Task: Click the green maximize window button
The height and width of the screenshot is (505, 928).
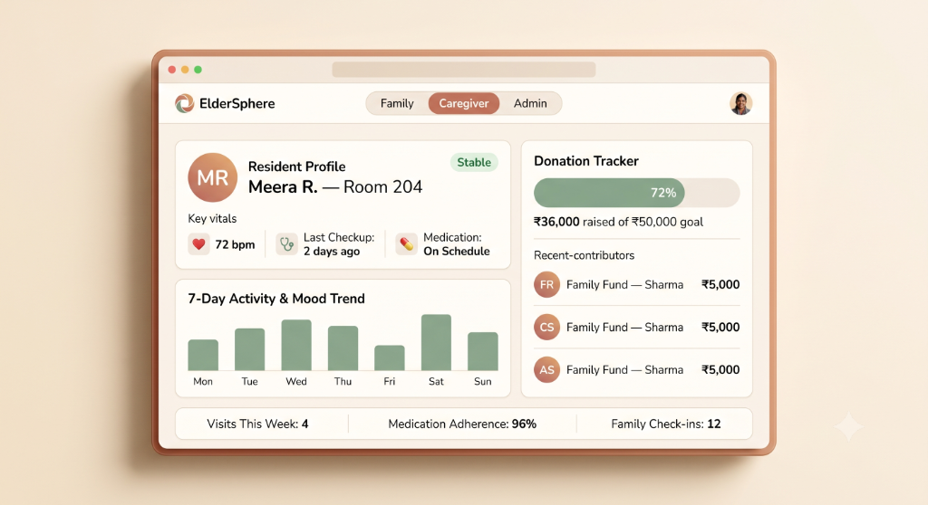Action: (x=198, y=70)
